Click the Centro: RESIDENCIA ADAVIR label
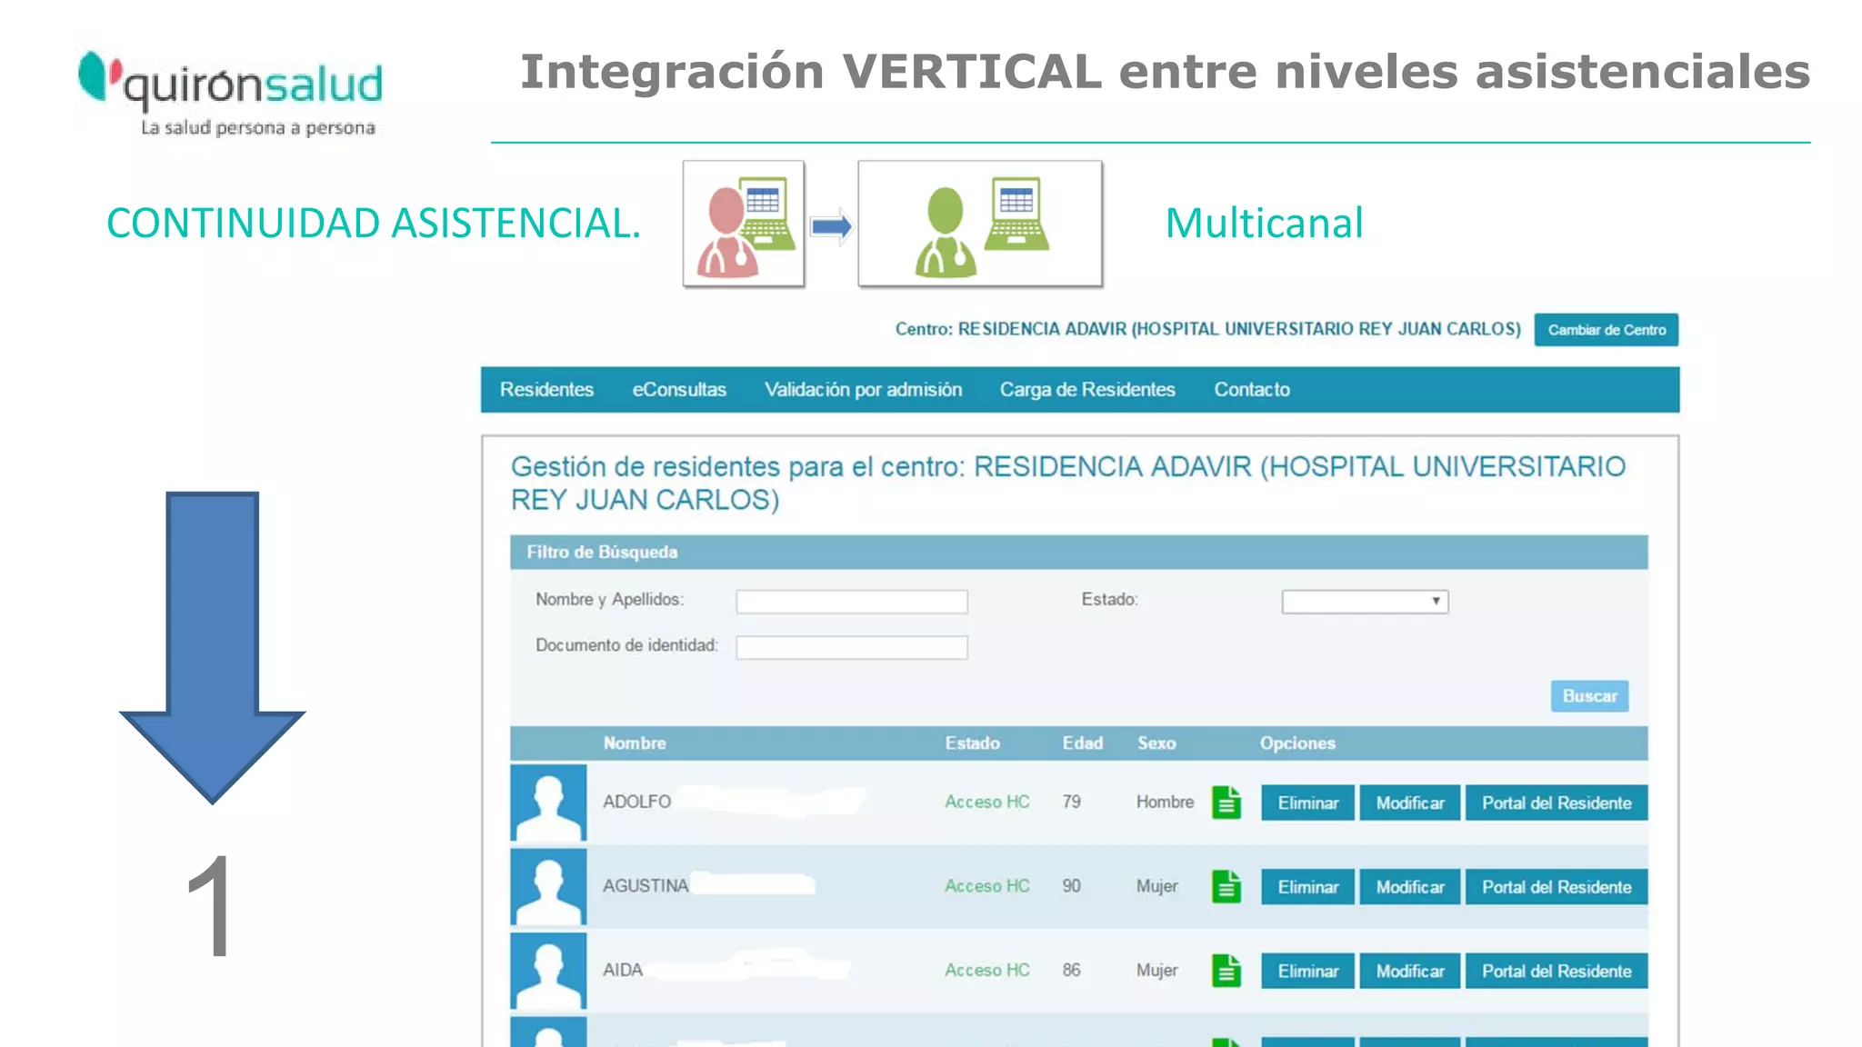Viewport: 1862px width, 1047px height. coord(1207,329)
